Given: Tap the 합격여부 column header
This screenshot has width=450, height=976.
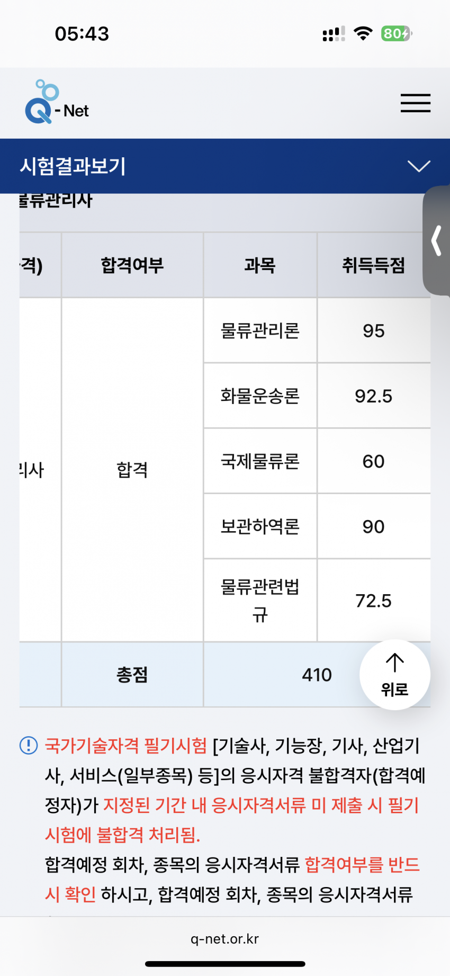Looking at the screenshot, I should click(132, 265).
